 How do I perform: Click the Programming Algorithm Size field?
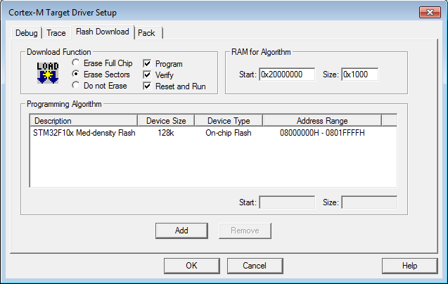click(x=369, y=202)
